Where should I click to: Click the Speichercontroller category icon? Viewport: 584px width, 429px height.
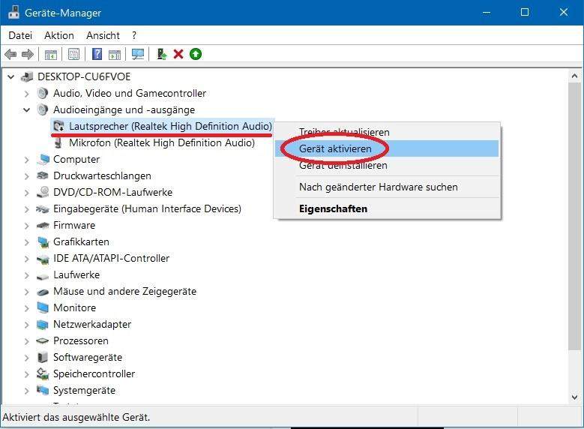[43, 373]
